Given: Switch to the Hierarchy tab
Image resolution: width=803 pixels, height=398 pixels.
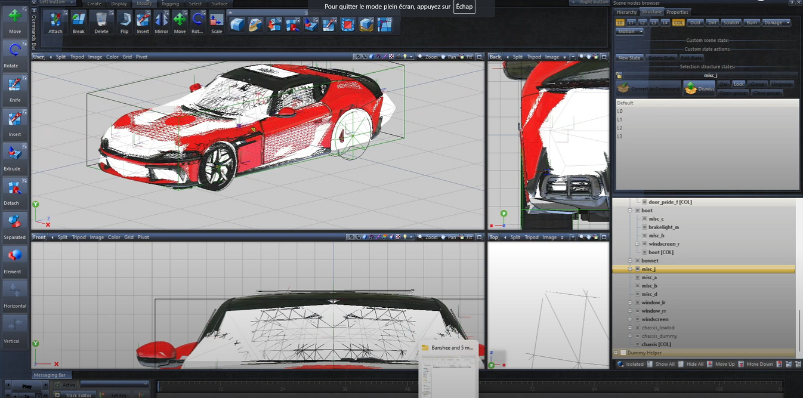Looking at the screenshot, I should tap(626, 11).
